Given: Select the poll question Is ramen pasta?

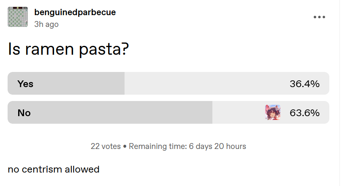Looking at the screenshot, I should click(x=68, y=49).
